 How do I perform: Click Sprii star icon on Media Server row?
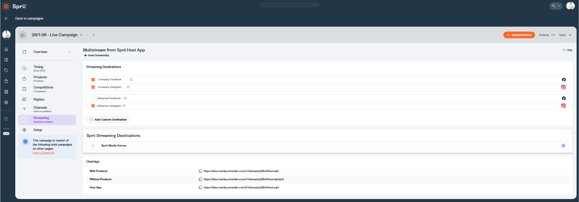coord(563,146)
